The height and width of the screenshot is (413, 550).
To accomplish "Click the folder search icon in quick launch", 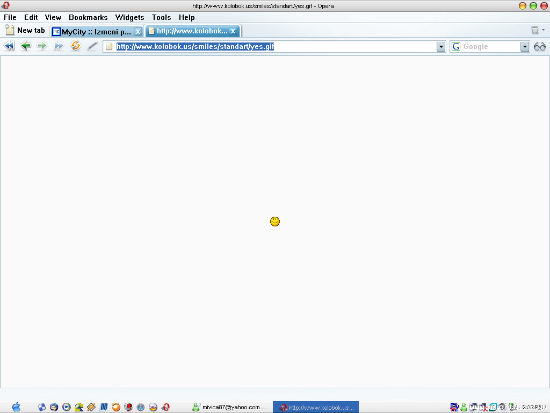I will pyautogui.click(x=79, y=407).
